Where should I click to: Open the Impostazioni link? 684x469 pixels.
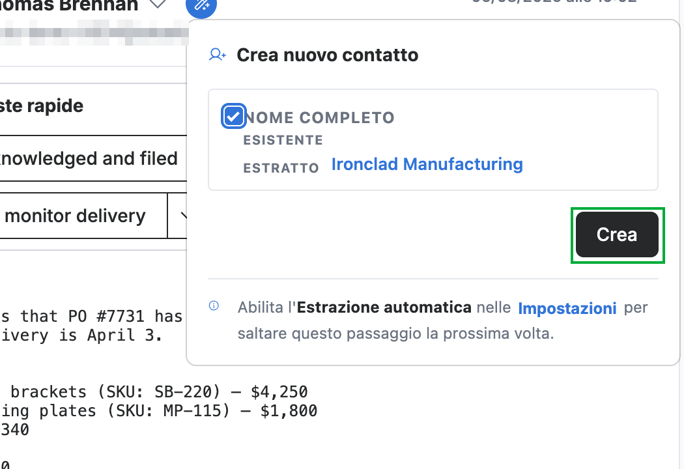tap(567, 309)
